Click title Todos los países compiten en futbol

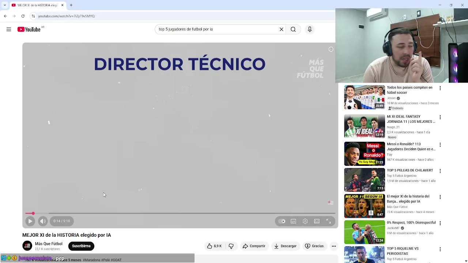409,90
